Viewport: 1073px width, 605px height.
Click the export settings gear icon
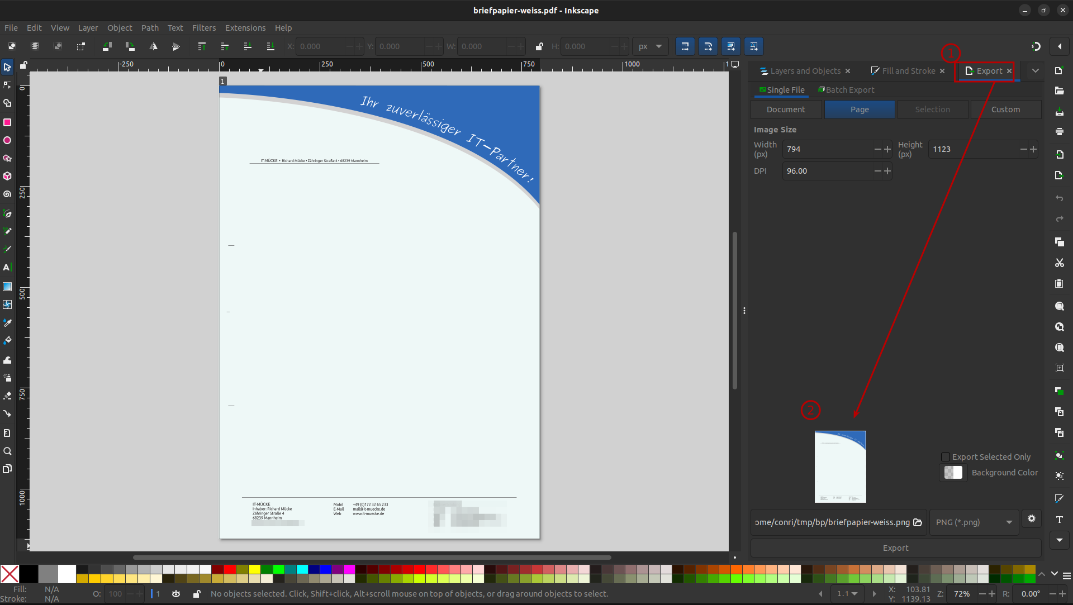coord(1031,519)
